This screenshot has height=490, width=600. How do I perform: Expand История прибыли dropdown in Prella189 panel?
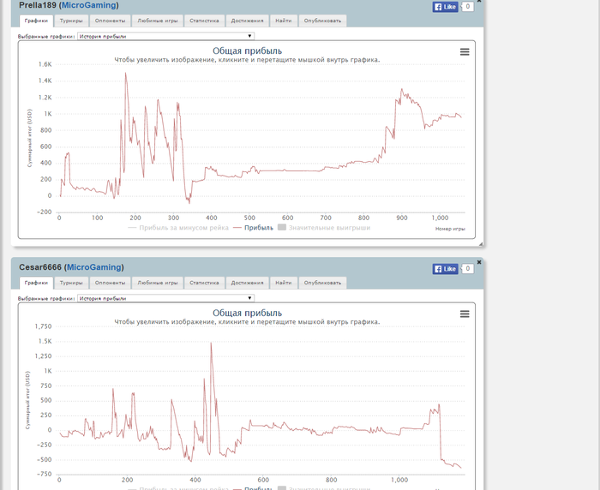coord(165,36)
